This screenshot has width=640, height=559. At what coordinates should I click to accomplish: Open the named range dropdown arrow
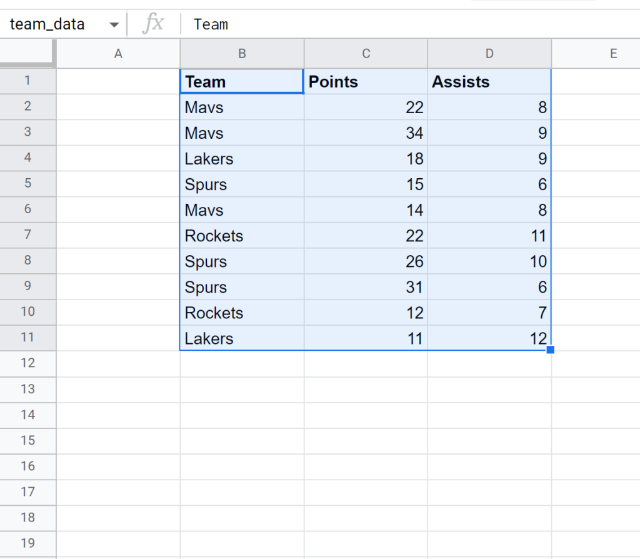[114, 25]
